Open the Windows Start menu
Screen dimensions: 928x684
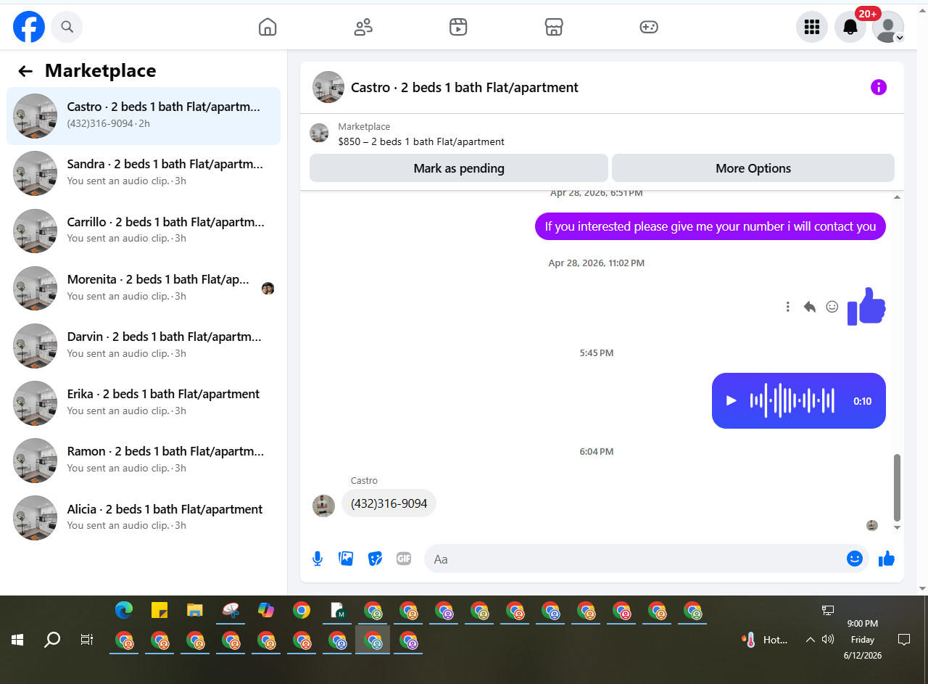pyautogui.click(x=17, y=640)
